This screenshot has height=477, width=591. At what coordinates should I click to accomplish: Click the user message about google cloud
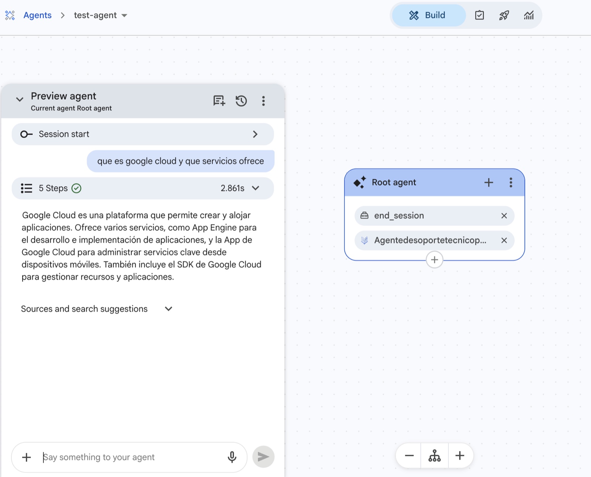181,161
